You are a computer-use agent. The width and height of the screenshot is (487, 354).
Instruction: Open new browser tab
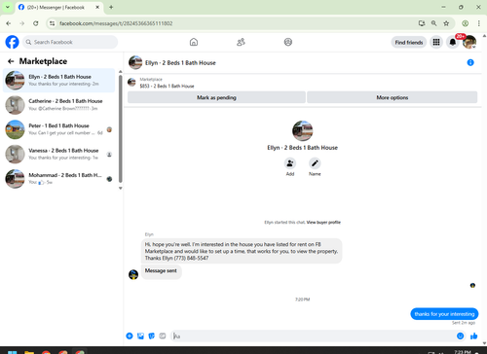click(111, 7)
